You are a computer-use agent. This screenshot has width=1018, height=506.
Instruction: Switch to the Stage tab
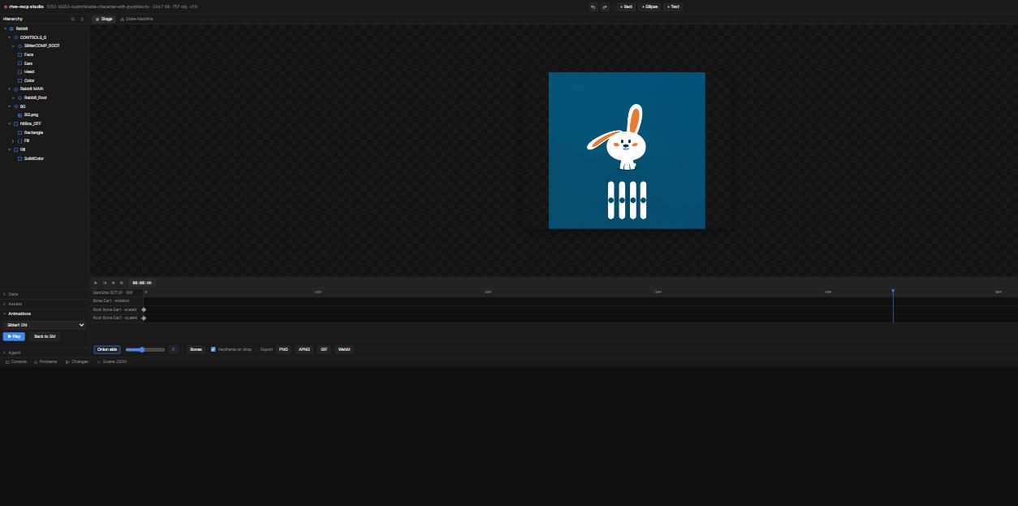[104, 19]
